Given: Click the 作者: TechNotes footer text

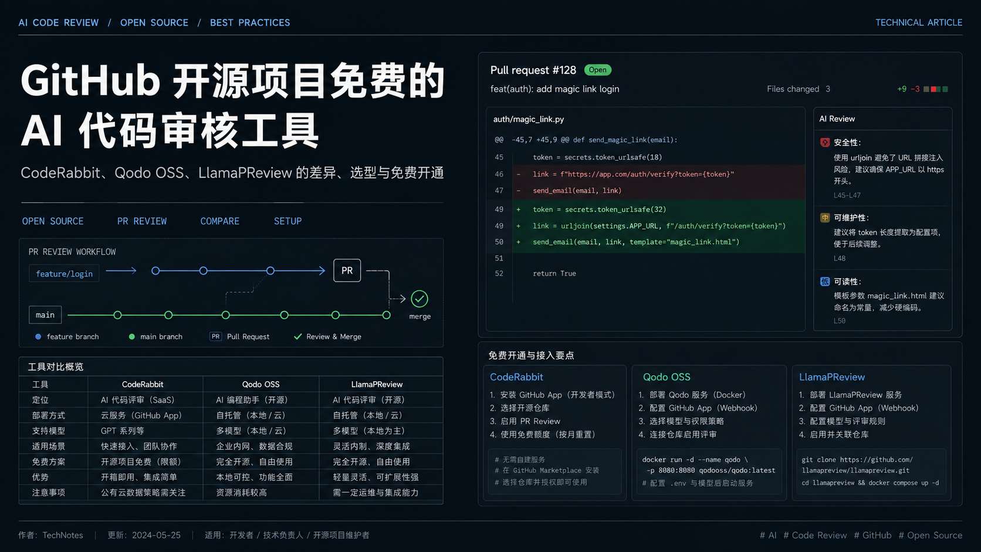Looking at the screenshot, I should click(x=50, y=535).
